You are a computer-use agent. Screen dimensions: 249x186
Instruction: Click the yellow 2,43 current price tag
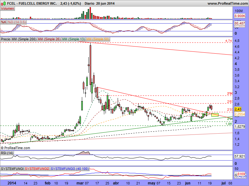tap(238, 109)
